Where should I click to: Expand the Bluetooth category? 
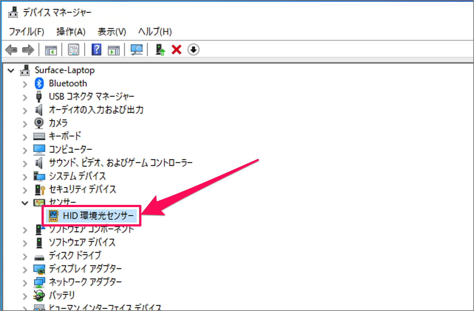(x=25, y=84)
